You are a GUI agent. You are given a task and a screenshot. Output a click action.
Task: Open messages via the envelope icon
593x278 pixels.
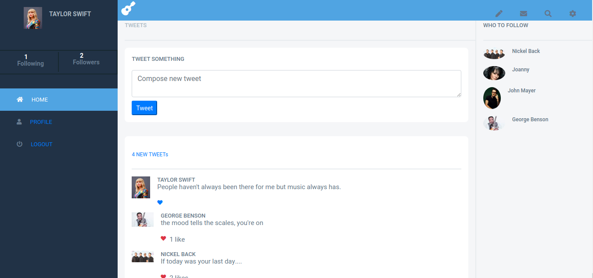[524, 14]
